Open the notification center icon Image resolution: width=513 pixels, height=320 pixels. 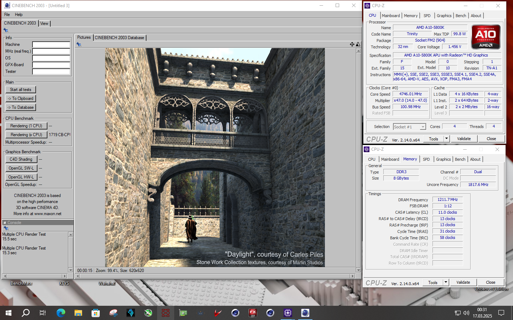tap(501, 313)
